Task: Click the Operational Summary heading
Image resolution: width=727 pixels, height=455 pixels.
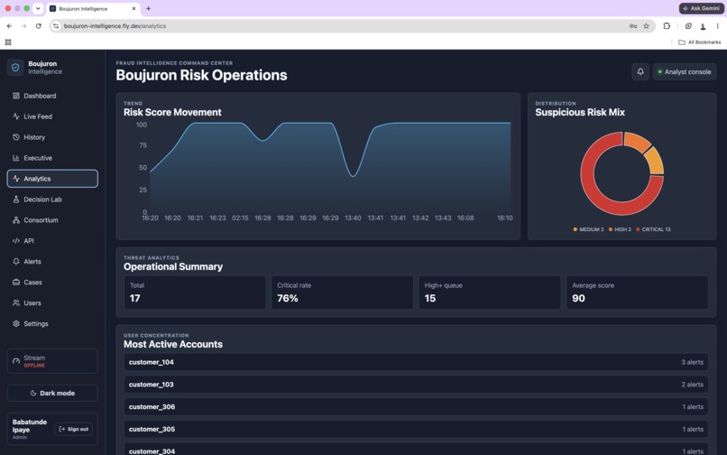Action: (173, 267)
